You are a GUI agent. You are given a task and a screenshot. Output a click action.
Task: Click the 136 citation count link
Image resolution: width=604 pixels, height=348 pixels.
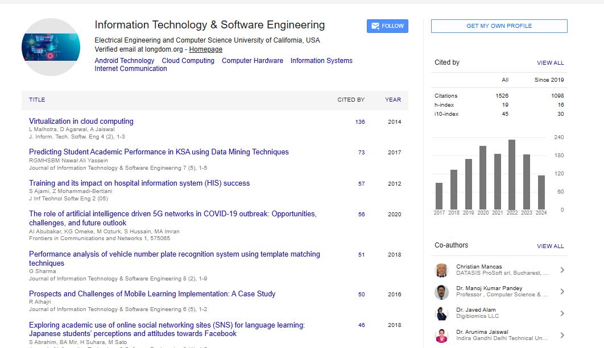coord(359,122)
